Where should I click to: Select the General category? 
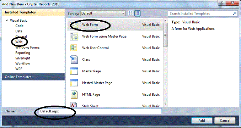coord(21,37)
